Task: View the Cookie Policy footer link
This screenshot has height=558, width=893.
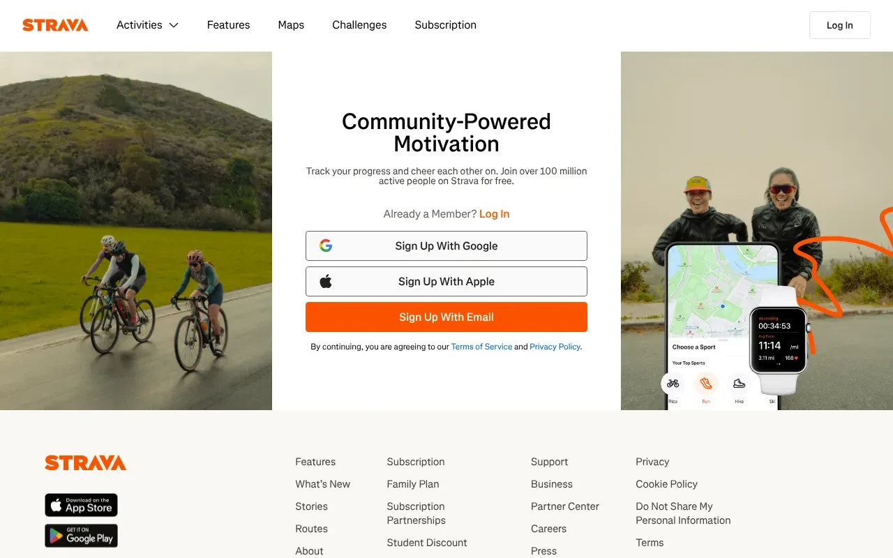Action: click(666, 483)
